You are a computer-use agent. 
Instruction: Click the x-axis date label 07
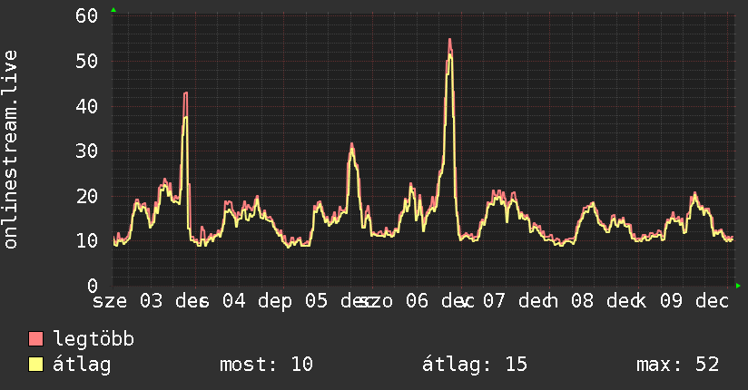pyautogui.click(x=494, y=301)
